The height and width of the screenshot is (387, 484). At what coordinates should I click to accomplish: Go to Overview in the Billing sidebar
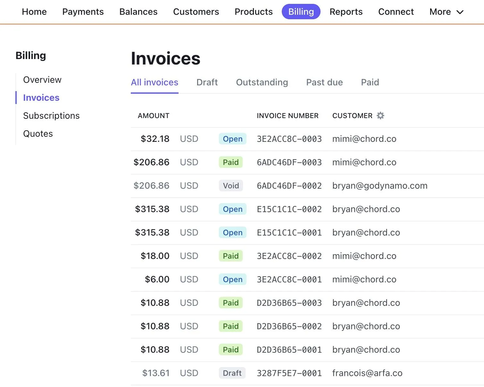tap(42, 80)
